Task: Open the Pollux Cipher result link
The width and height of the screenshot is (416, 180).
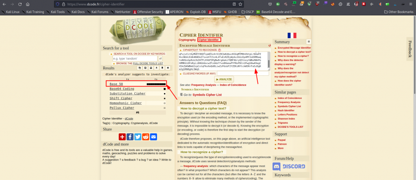Action: point(122,108)
